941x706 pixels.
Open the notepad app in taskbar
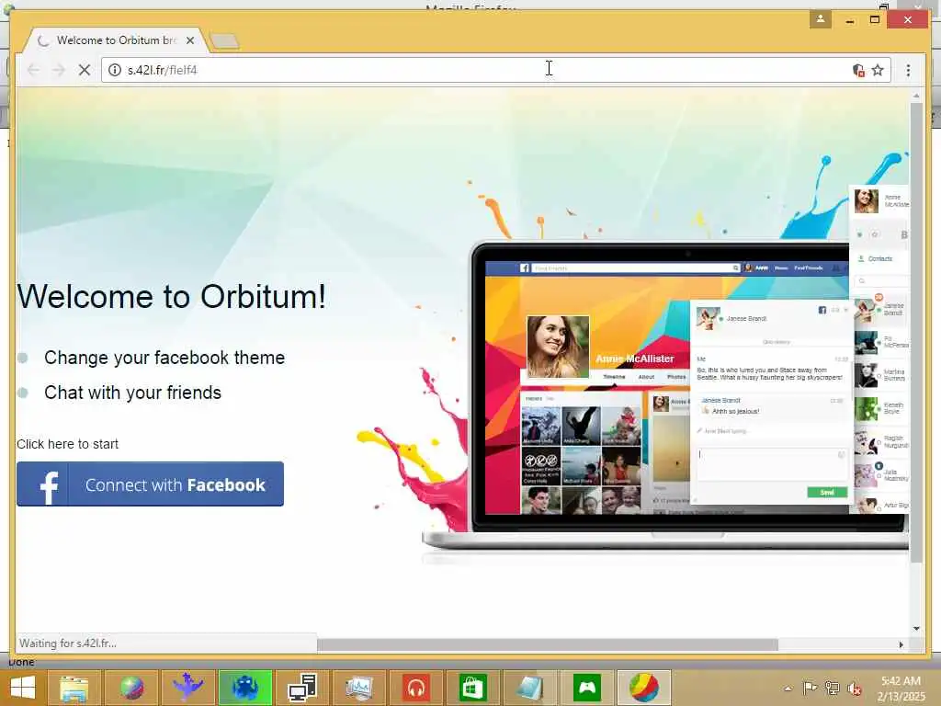[x=529, y=688]
